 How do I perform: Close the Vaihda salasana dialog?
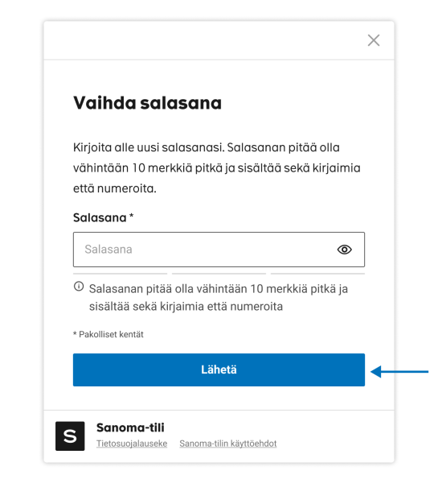click(374, 40)
